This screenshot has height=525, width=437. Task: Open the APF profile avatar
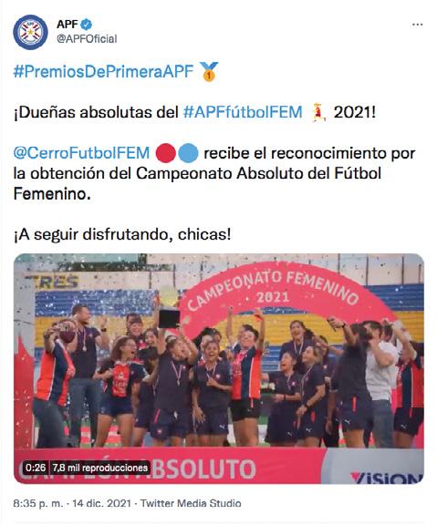coord(30,32)
